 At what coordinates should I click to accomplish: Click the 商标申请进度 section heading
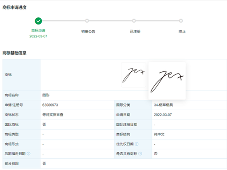tap(14, 7)
